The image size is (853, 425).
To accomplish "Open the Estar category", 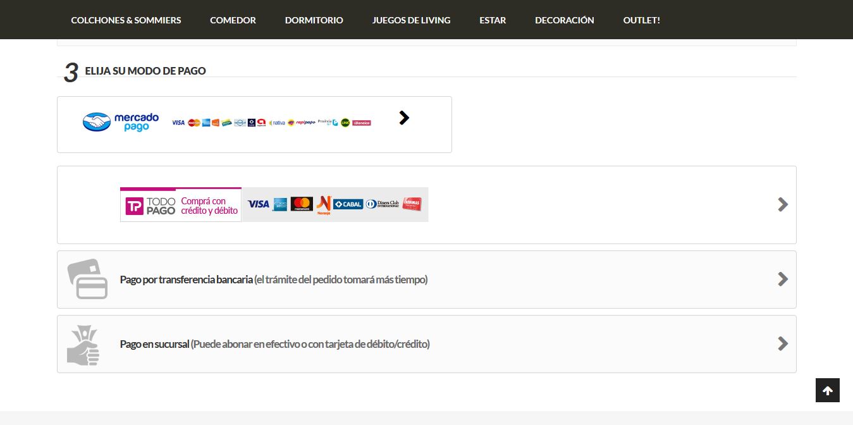I will pyautogui.click(x=493, y=20).
